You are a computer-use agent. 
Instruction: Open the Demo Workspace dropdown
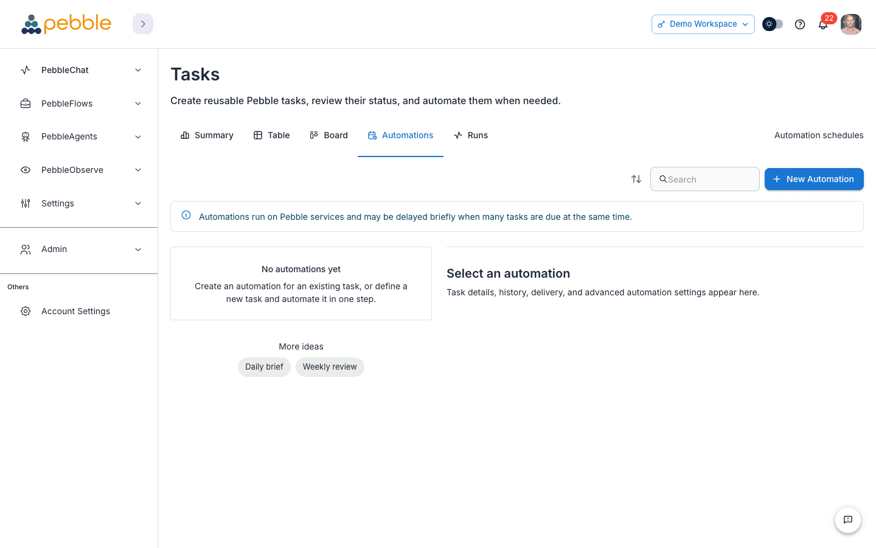tap(703, 24)
